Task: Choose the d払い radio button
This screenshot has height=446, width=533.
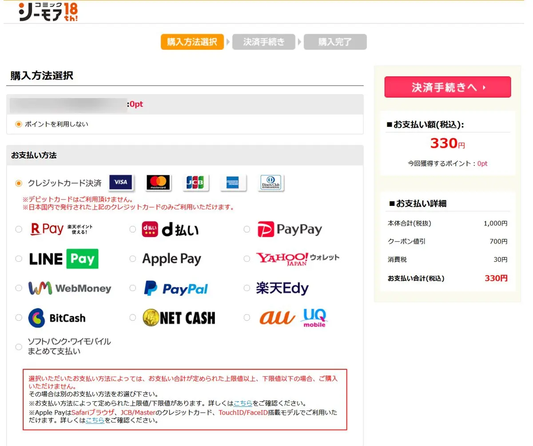Action: (132, 229)
